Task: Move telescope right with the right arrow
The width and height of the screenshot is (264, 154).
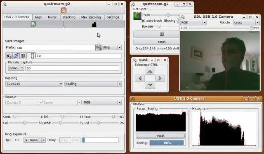Action: (160, 78)
